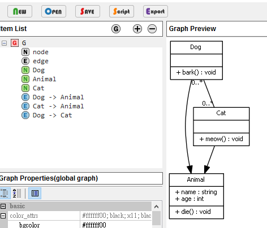The height and width of the screenshot is (228, 267).
Task: Select the red G graph icon
Action: (15, 43)
